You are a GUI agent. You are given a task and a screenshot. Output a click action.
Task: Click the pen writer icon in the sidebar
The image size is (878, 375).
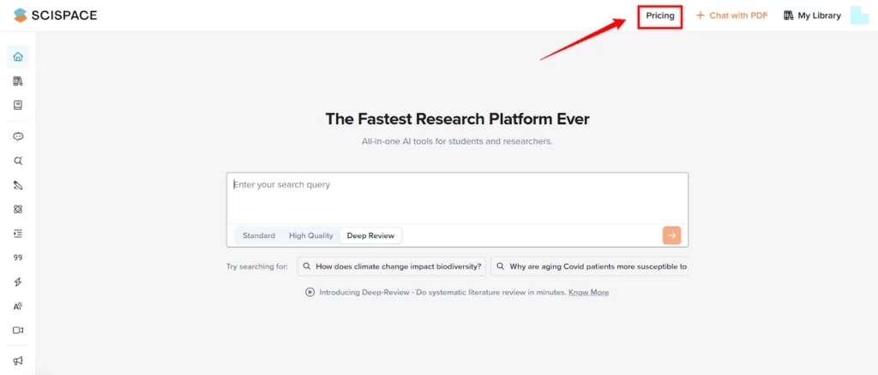coord(18,185)
